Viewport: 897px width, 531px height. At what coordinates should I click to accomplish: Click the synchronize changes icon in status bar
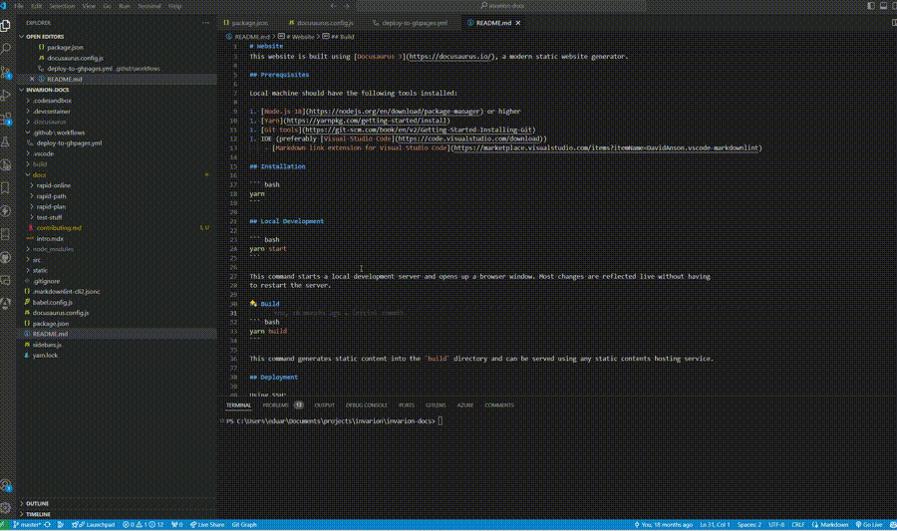[48, 525]
